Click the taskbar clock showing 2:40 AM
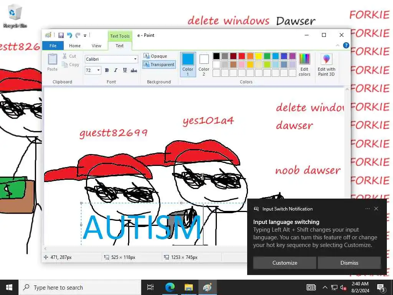 pos(360,287)
